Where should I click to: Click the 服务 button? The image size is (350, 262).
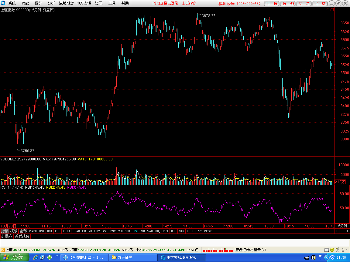pos(288,4)
